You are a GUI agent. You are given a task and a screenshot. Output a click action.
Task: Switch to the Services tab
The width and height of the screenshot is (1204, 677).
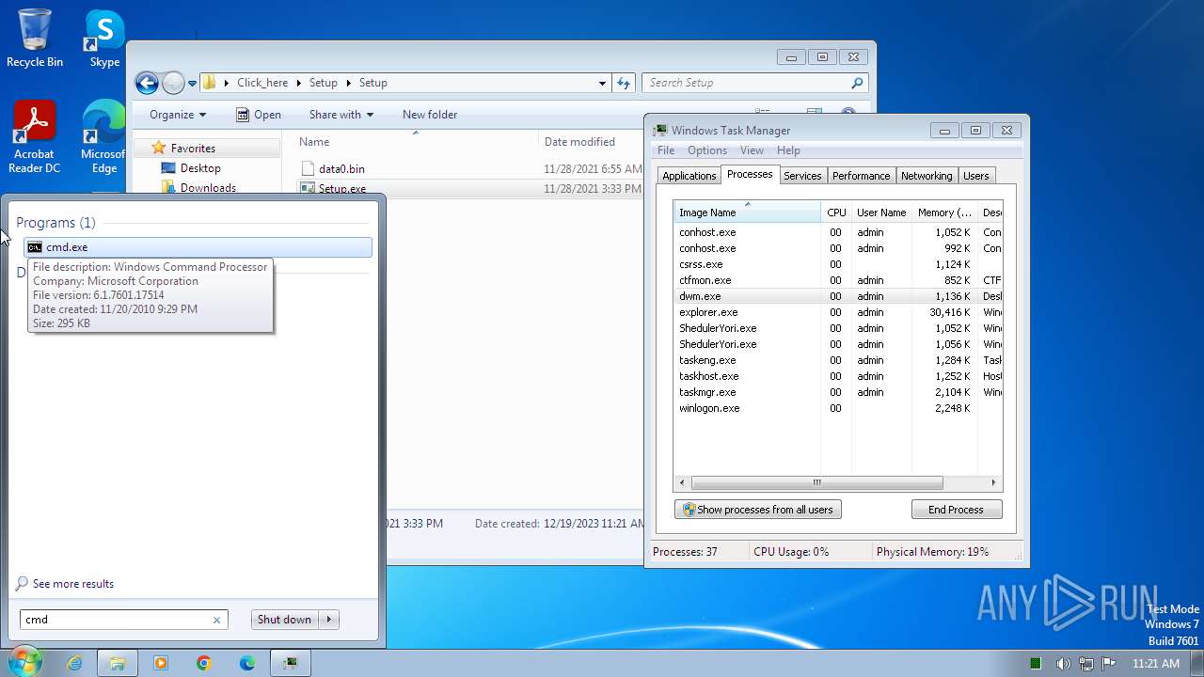[x=802, y=176]
